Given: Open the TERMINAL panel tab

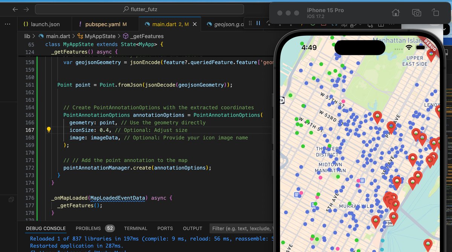Looking at the screenshot, I should click(x=136, y=228).
